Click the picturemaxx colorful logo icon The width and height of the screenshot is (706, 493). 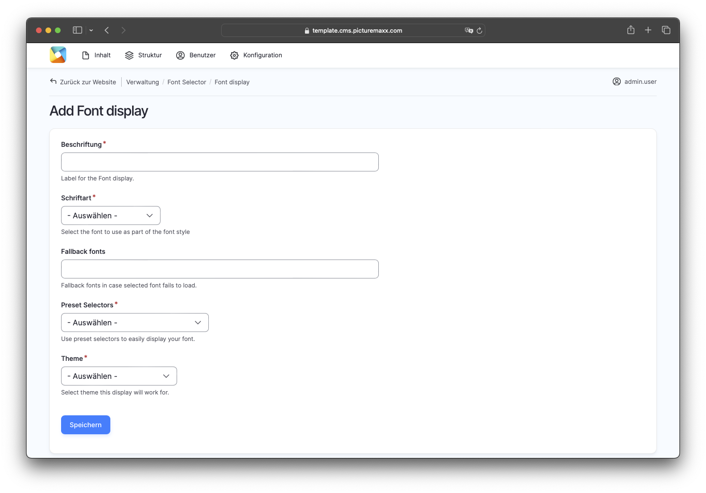tap(58, 55)
